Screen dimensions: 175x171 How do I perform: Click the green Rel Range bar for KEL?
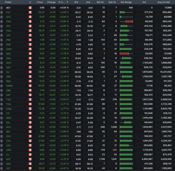(128, 122)
